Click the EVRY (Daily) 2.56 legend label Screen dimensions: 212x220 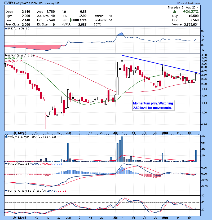pyautogui.click(x=21, y=56)
